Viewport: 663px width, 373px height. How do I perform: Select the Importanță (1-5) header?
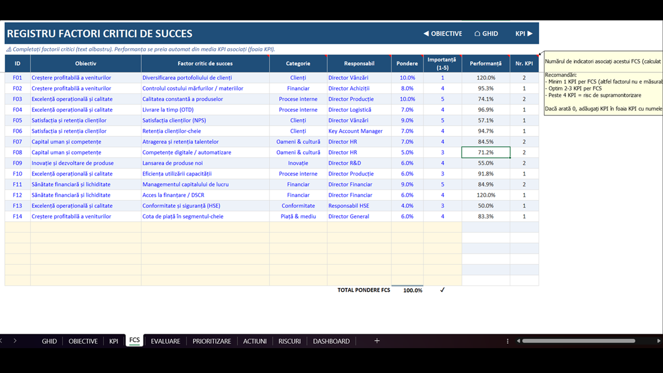click(443, 64)
